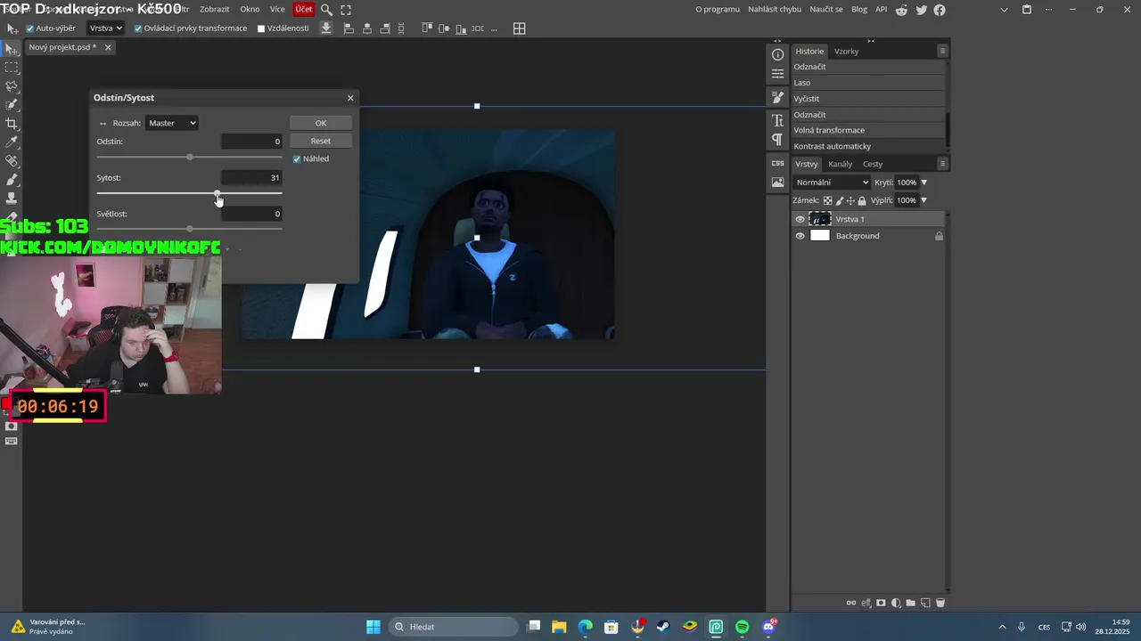The height and width of the screenshot is (641, 1141).
Task: Enable the Vzdálenosti checkbox
Action: (x=261, y=28)
